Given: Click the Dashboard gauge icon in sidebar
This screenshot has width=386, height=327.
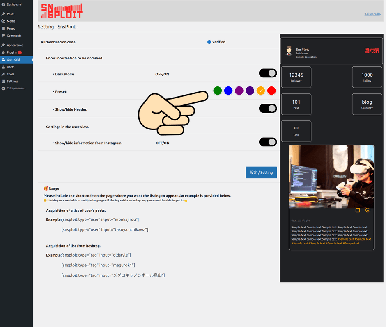Looking at the screenshot, I should point(3,5).
